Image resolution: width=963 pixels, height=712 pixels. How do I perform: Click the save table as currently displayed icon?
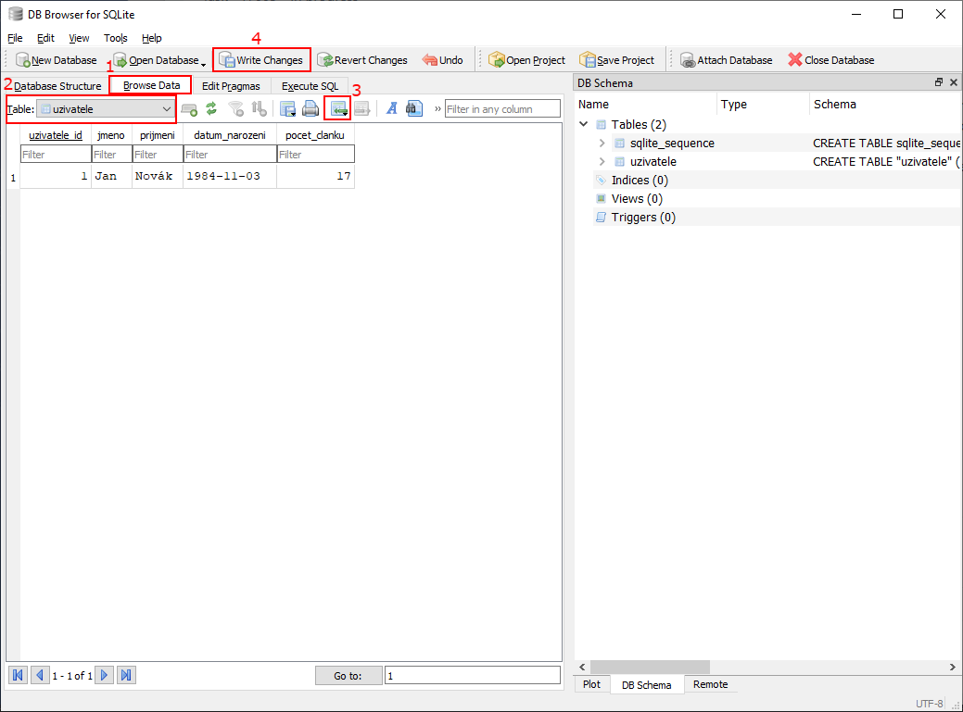[x=287, y=109]
